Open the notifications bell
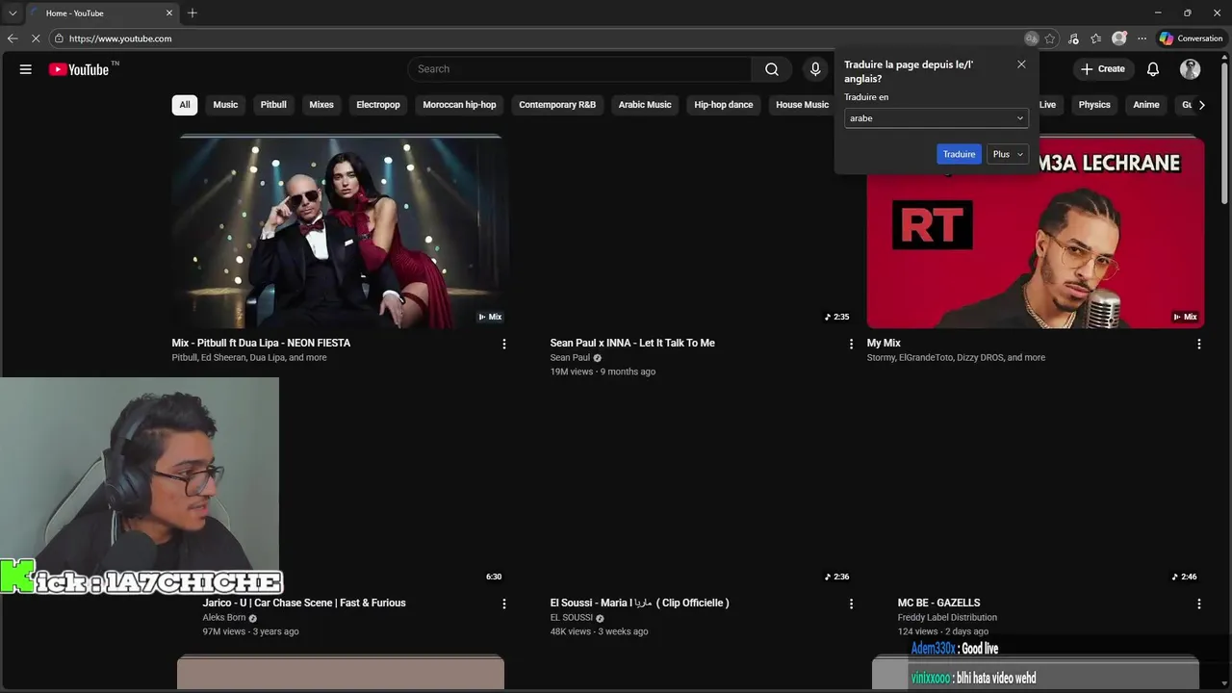Screen dimensions: 1232x693 (x=1153, y=69)
